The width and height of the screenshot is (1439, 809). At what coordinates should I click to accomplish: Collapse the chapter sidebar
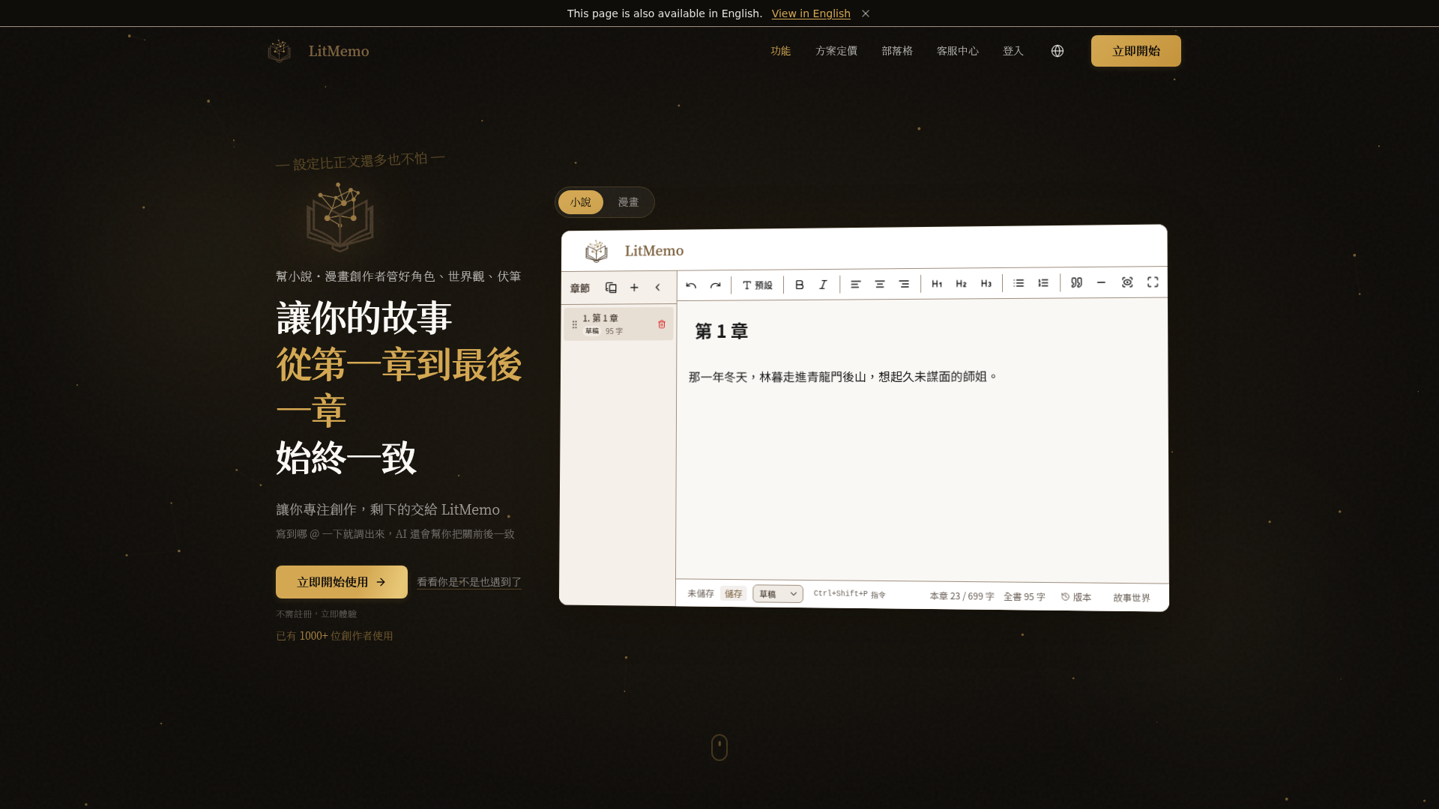point(658,288)
